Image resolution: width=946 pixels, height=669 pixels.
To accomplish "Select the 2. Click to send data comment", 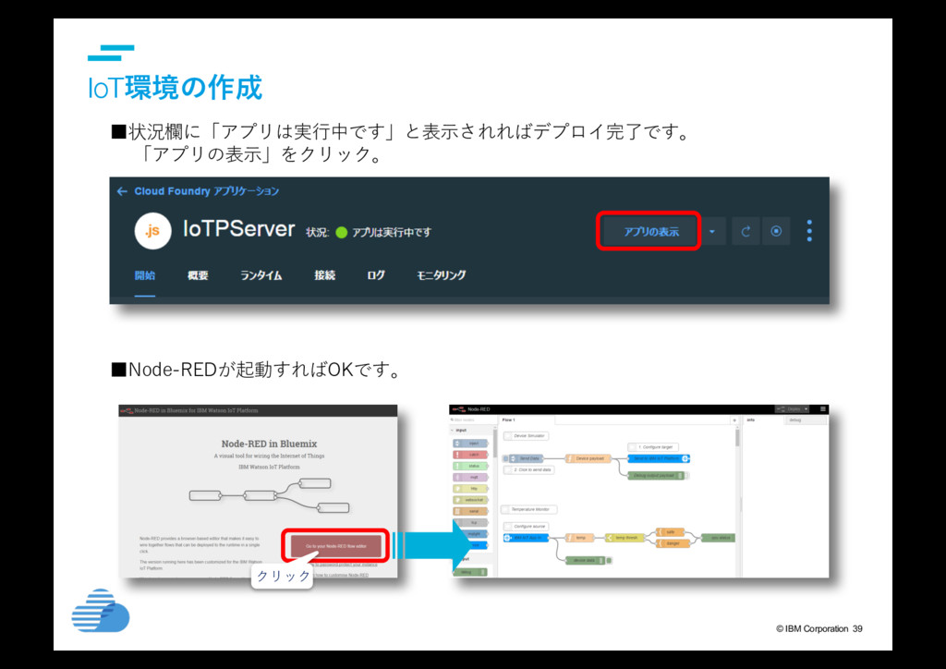I will [x=528, y=470].
